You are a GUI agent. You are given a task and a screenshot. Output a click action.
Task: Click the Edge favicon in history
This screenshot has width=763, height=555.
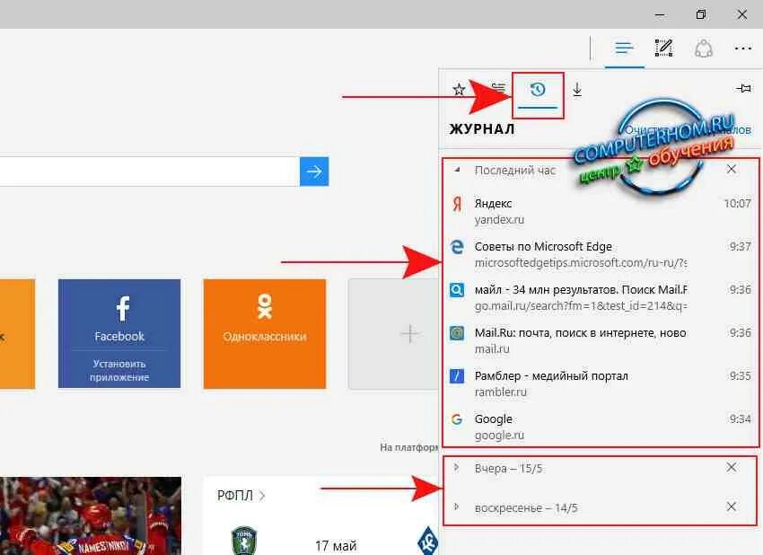(456, 247)
